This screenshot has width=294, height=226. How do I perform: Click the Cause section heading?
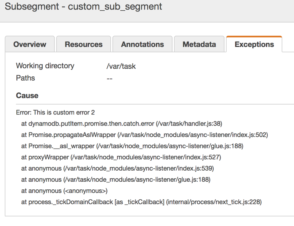27,95
